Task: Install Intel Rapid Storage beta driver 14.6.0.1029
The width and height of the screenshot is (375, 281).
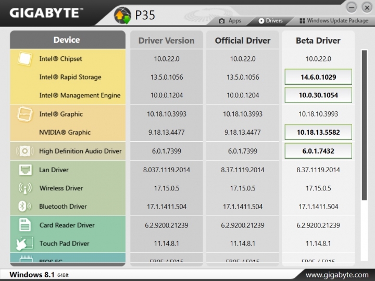Action: point(318,77)
